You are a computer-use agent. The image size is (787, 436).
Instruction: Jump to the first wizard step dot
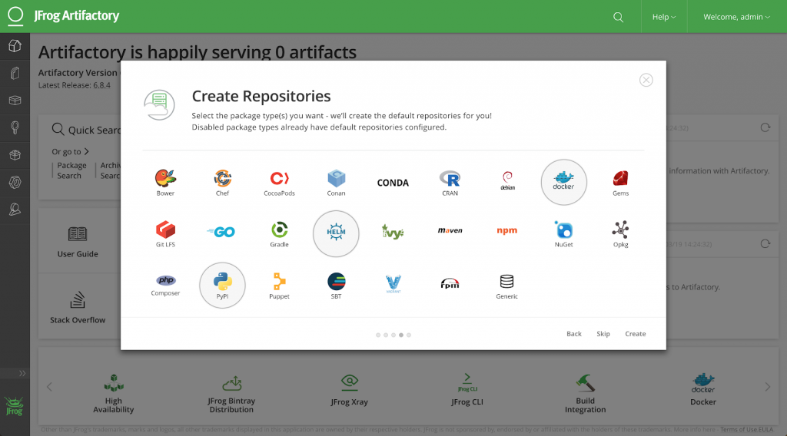point(377,335)
